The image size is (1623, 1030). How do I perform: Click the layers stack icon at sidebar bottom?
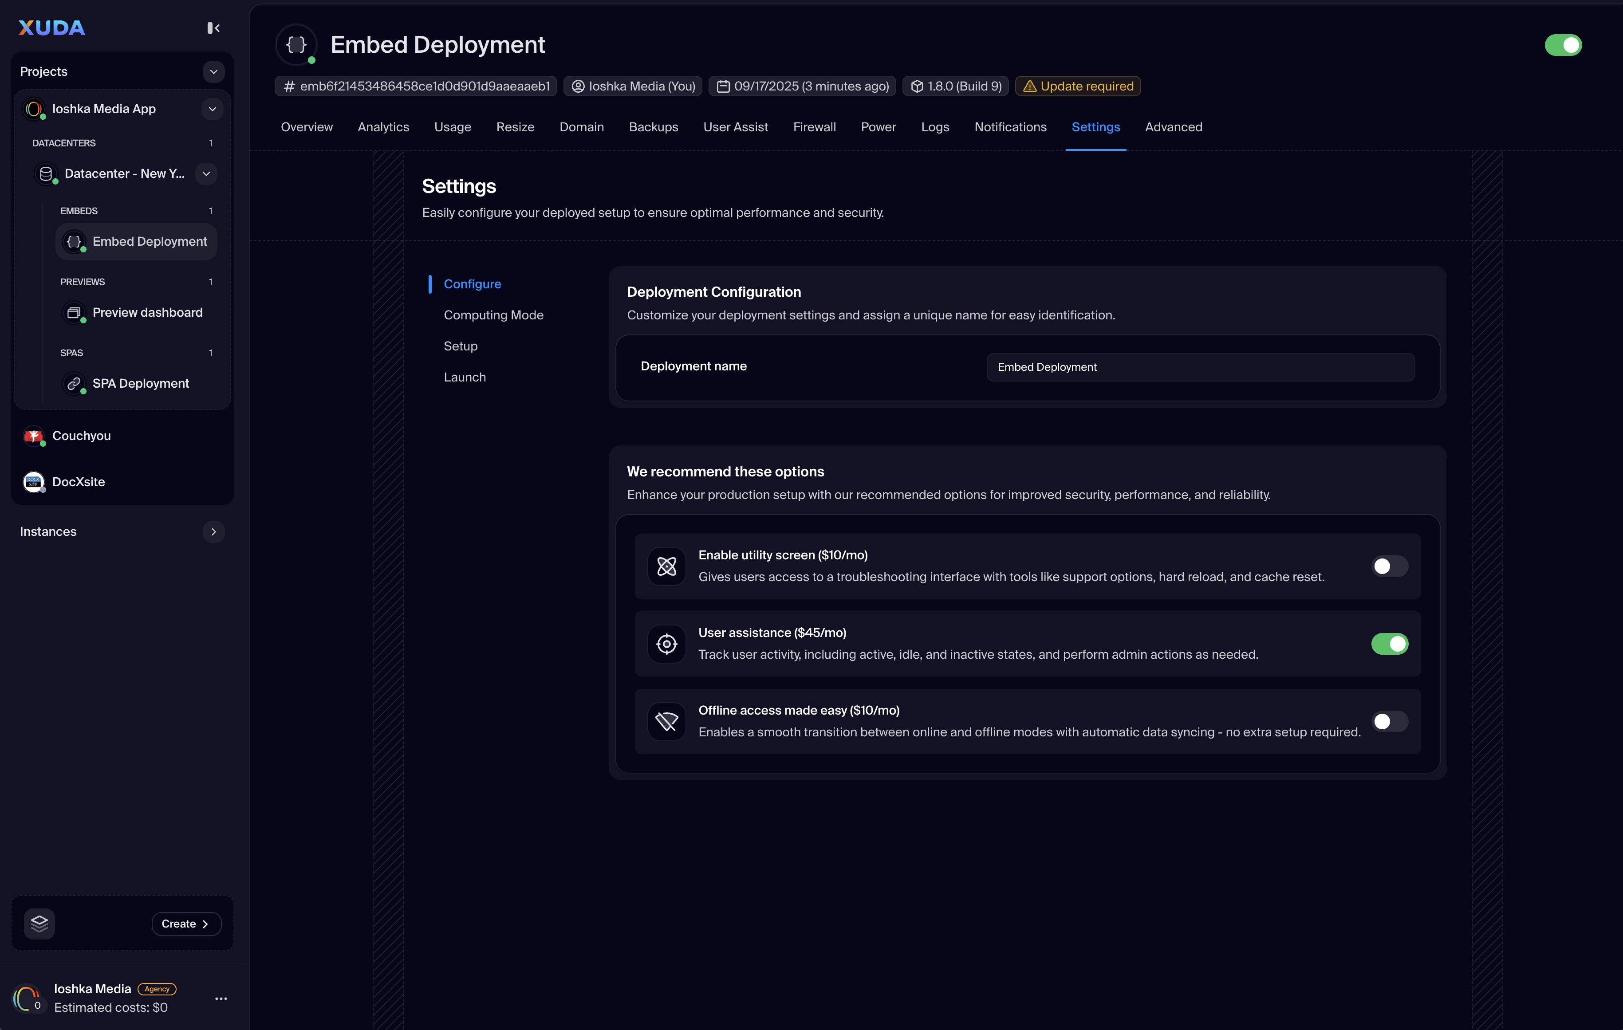(x=39, y=924)
